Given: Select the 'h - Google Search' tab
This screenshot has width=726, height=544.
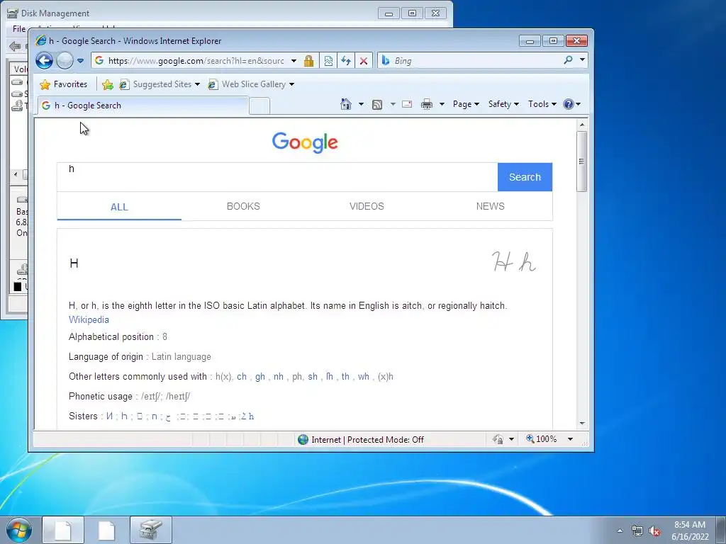Looking at the screenshot, I should (143, 106).
